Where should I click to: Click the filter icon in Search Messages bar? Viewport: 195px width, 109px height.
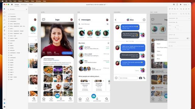click(x=108, y=24)
